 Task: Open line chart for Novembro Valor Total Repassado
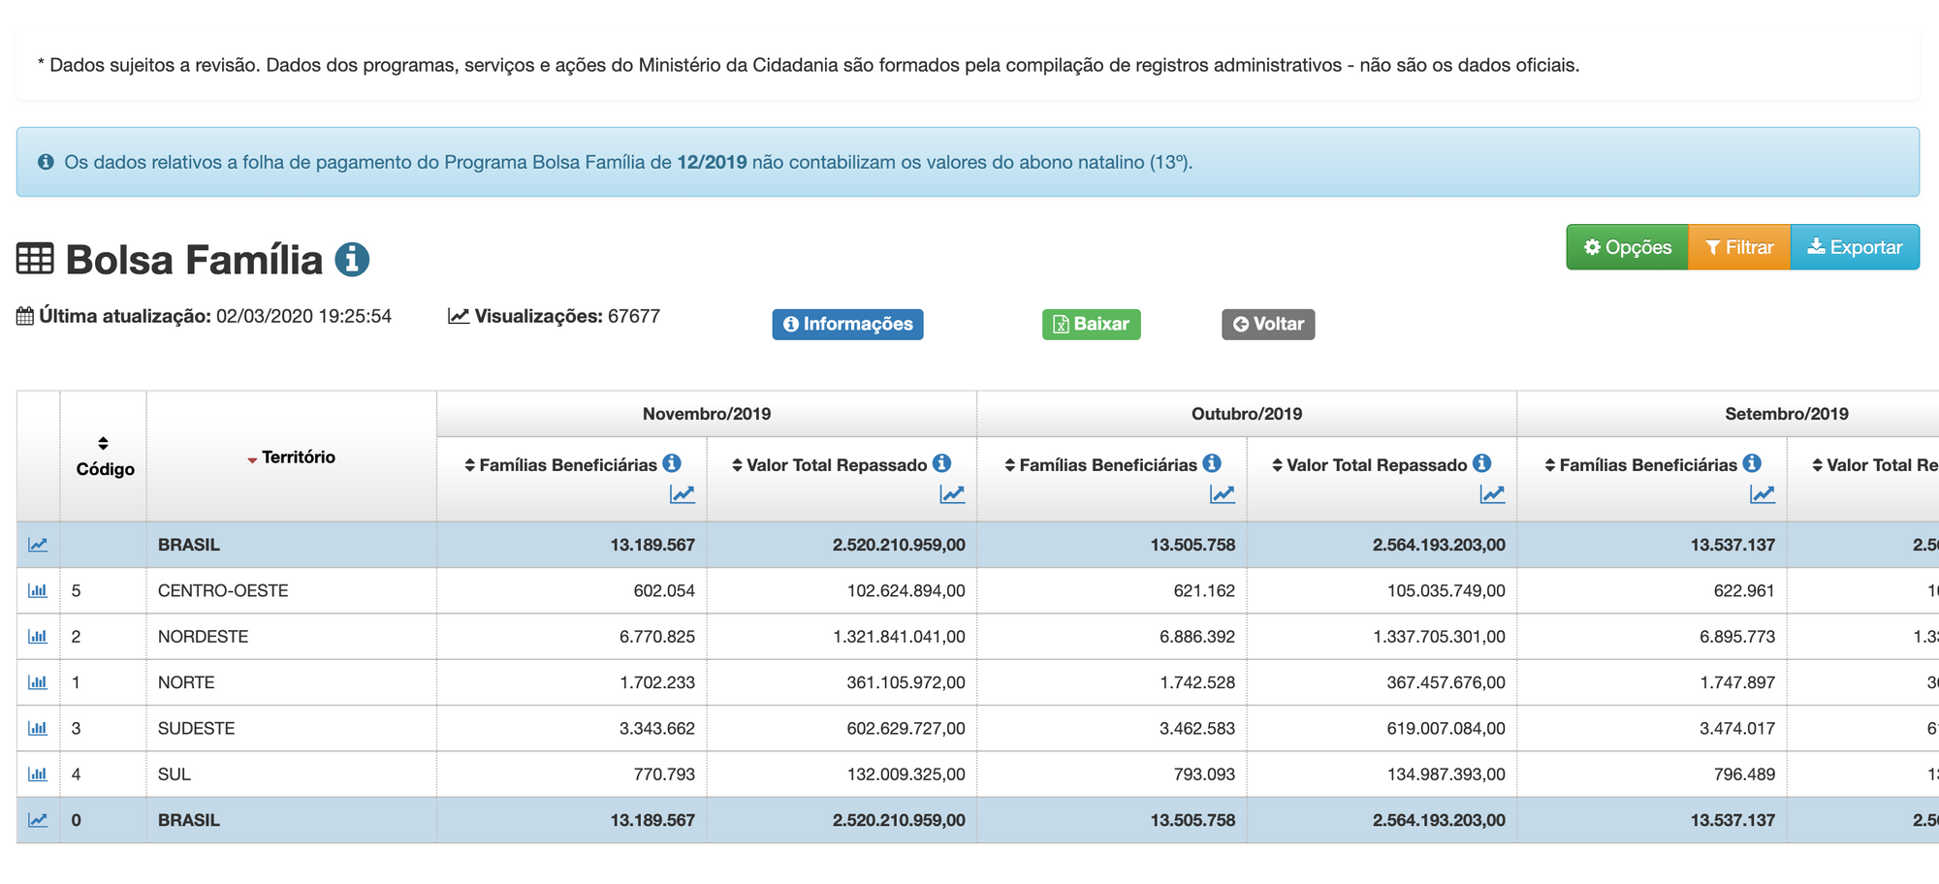952,494
